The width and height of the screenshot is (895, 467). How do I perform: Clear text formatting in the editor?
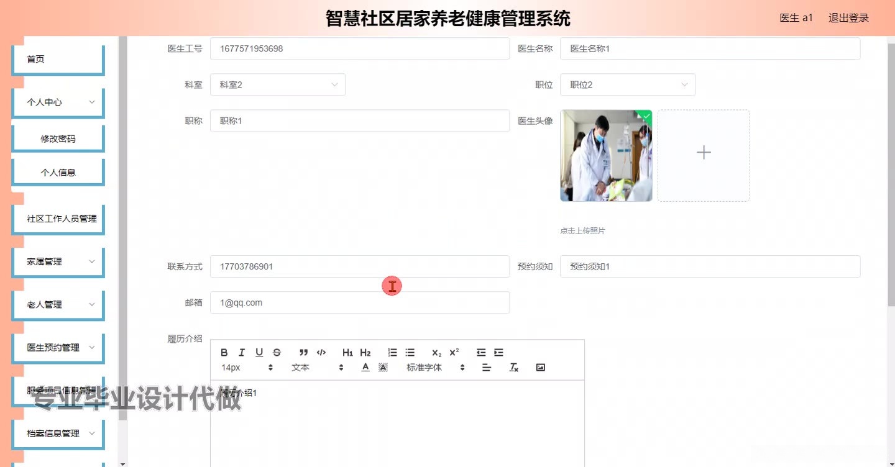coord(514,368)
